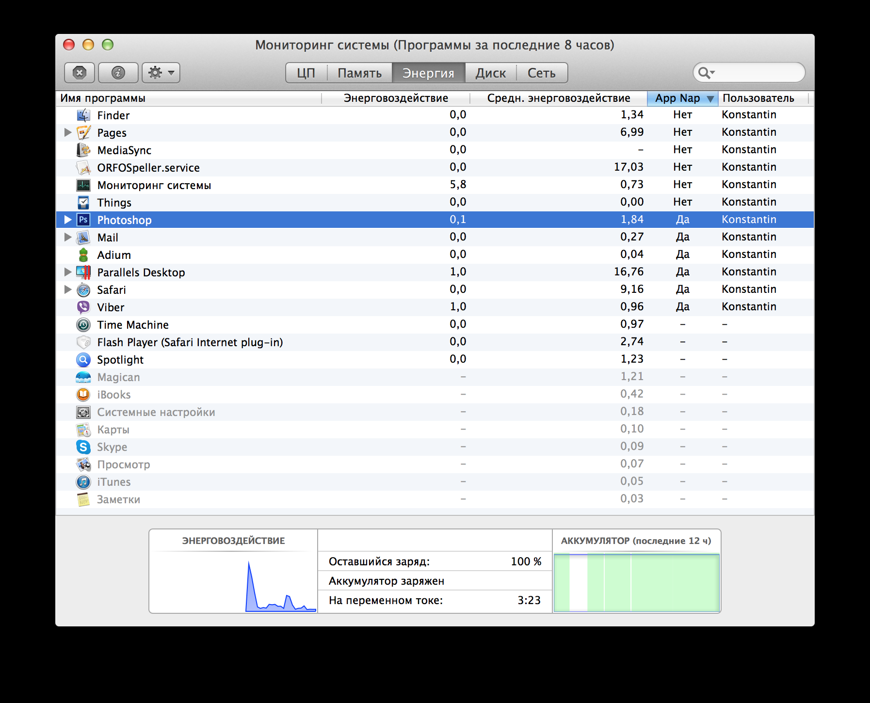Open the search field magnifier dropdown
The width and height of the screenshot is (870, 703).
click(706, 73)
